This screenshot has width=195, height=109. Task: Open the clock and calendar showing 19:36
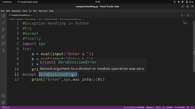97,2
